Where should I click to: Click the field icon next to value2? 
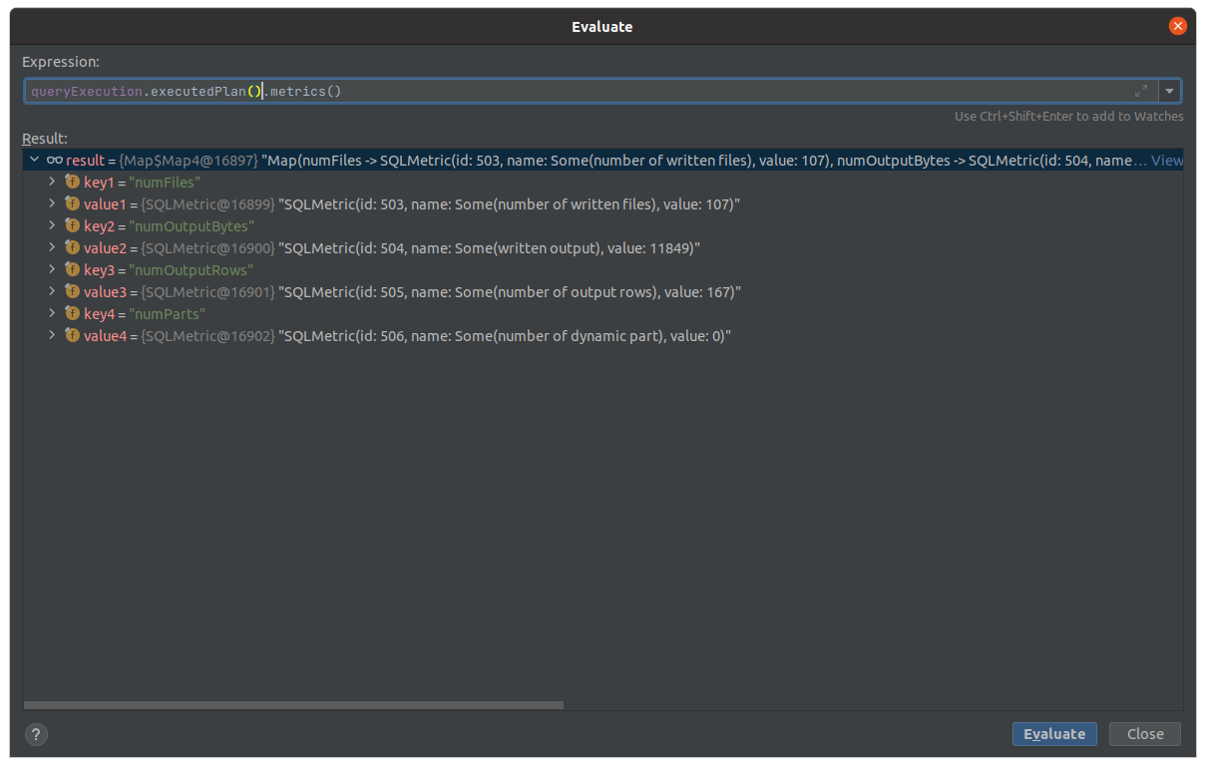click(72, 247)
